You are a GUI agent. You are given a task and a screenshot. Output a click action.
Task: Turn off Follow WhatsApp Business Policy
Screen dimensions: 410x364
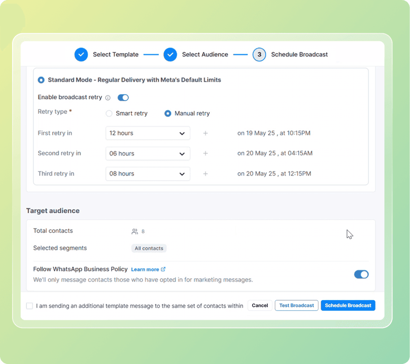click(x=361, y=274)
